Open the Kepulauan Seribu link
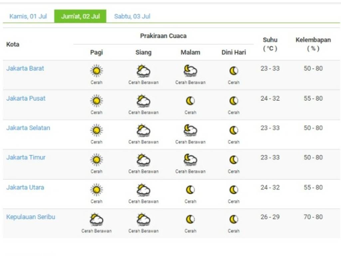The image size is (341, 256). click(x=31, y=217)
